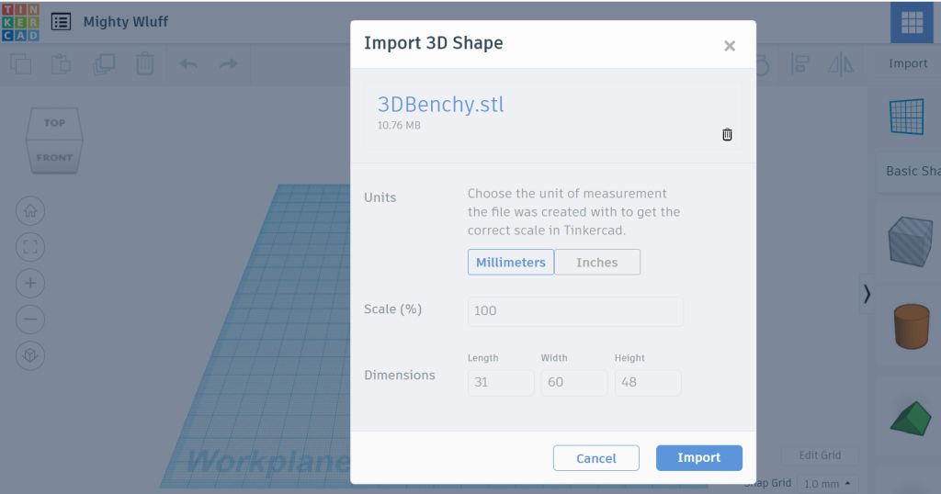Close the Import 3D Shape dialog
The height and width of the screenshot is (494, 941).
click(x=730, y=46)
